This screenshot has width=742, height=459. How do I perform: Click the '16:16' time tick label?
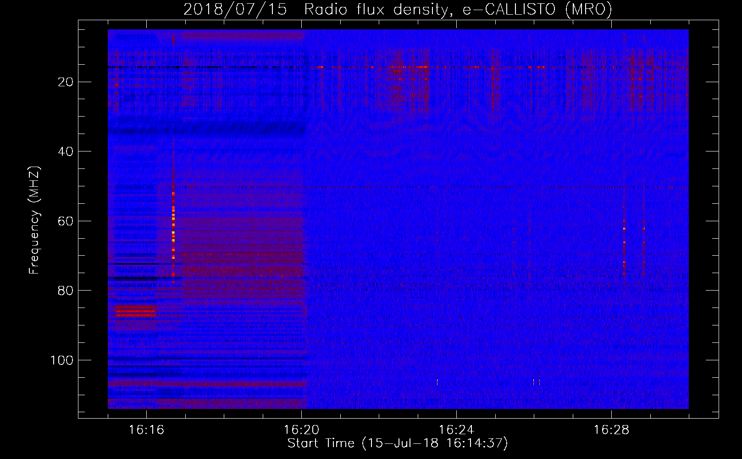146,430
